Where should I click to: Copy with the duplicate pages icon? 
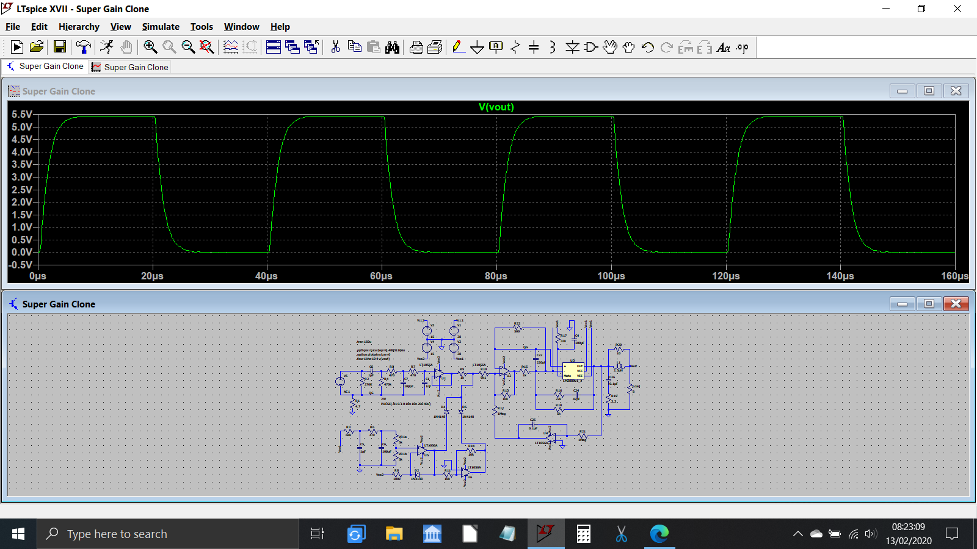354,47
